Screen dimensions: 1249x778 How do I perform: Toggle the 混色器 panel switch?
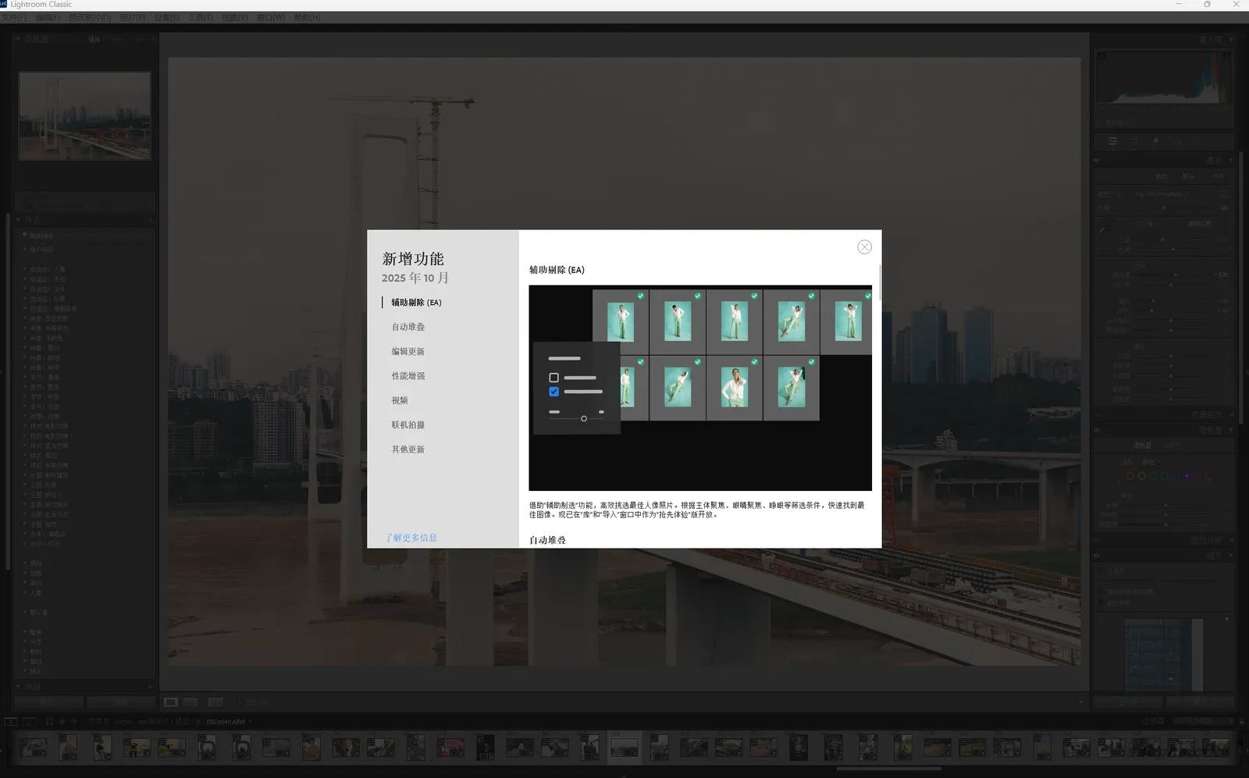1097,430
